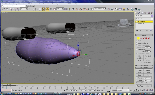Image resolution: width=155 pixels, height=95 pixels.
Task: Open the reference coordinate View dropdown
Action: [60, 9]
